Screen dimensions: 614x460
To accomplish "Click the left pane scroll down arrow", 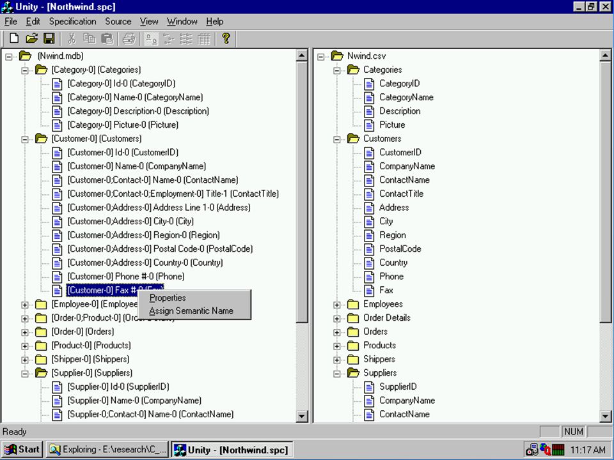I will 301,416.
